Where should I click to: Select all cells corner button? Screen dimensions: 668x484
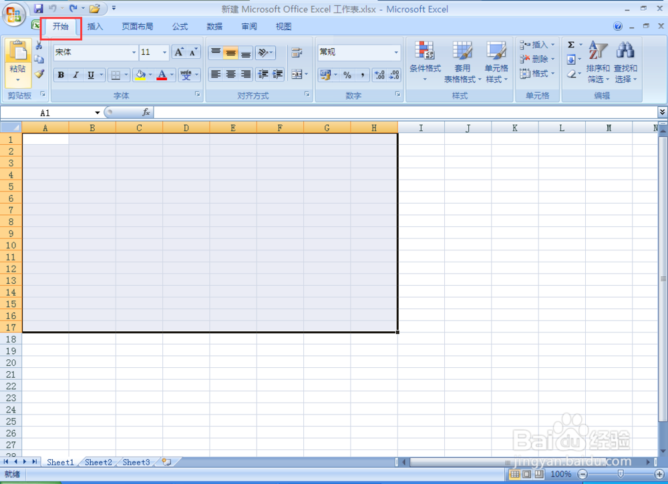pyautogui.click(x=11, y=128)
